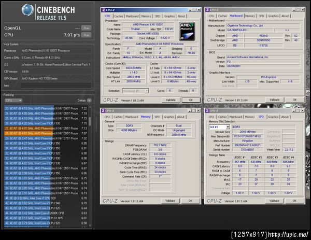
Task: Click the CPU-Z Z icon in the Memory window title bar
Action: pos(103,111)
